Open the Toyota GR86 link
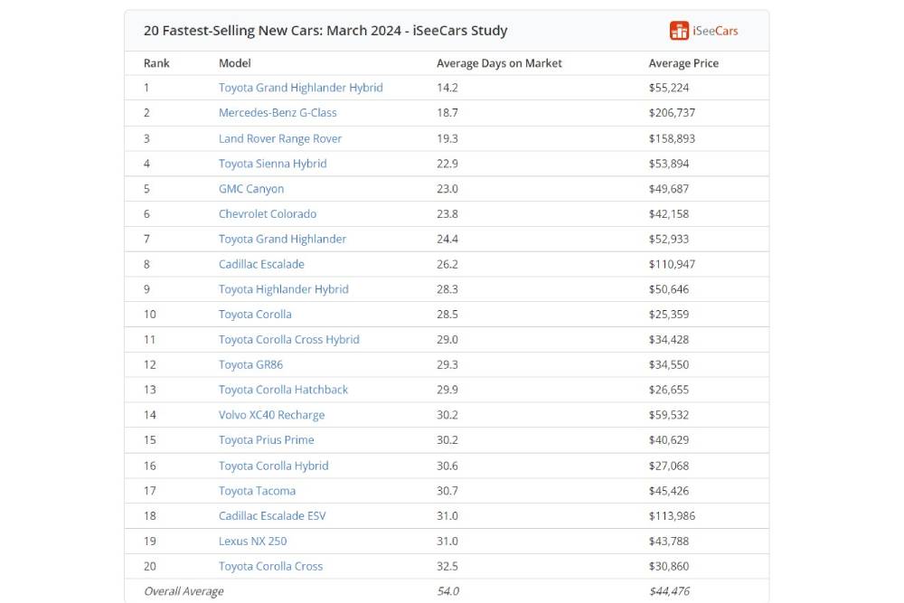Screen dimensions: 904x603 250,364
